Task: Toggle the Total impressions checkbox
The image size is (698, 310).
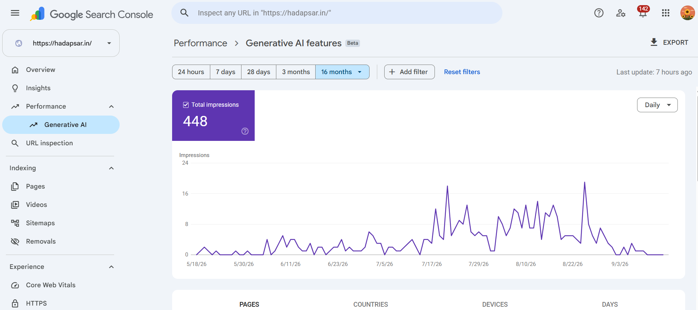Action: point(186,105)
